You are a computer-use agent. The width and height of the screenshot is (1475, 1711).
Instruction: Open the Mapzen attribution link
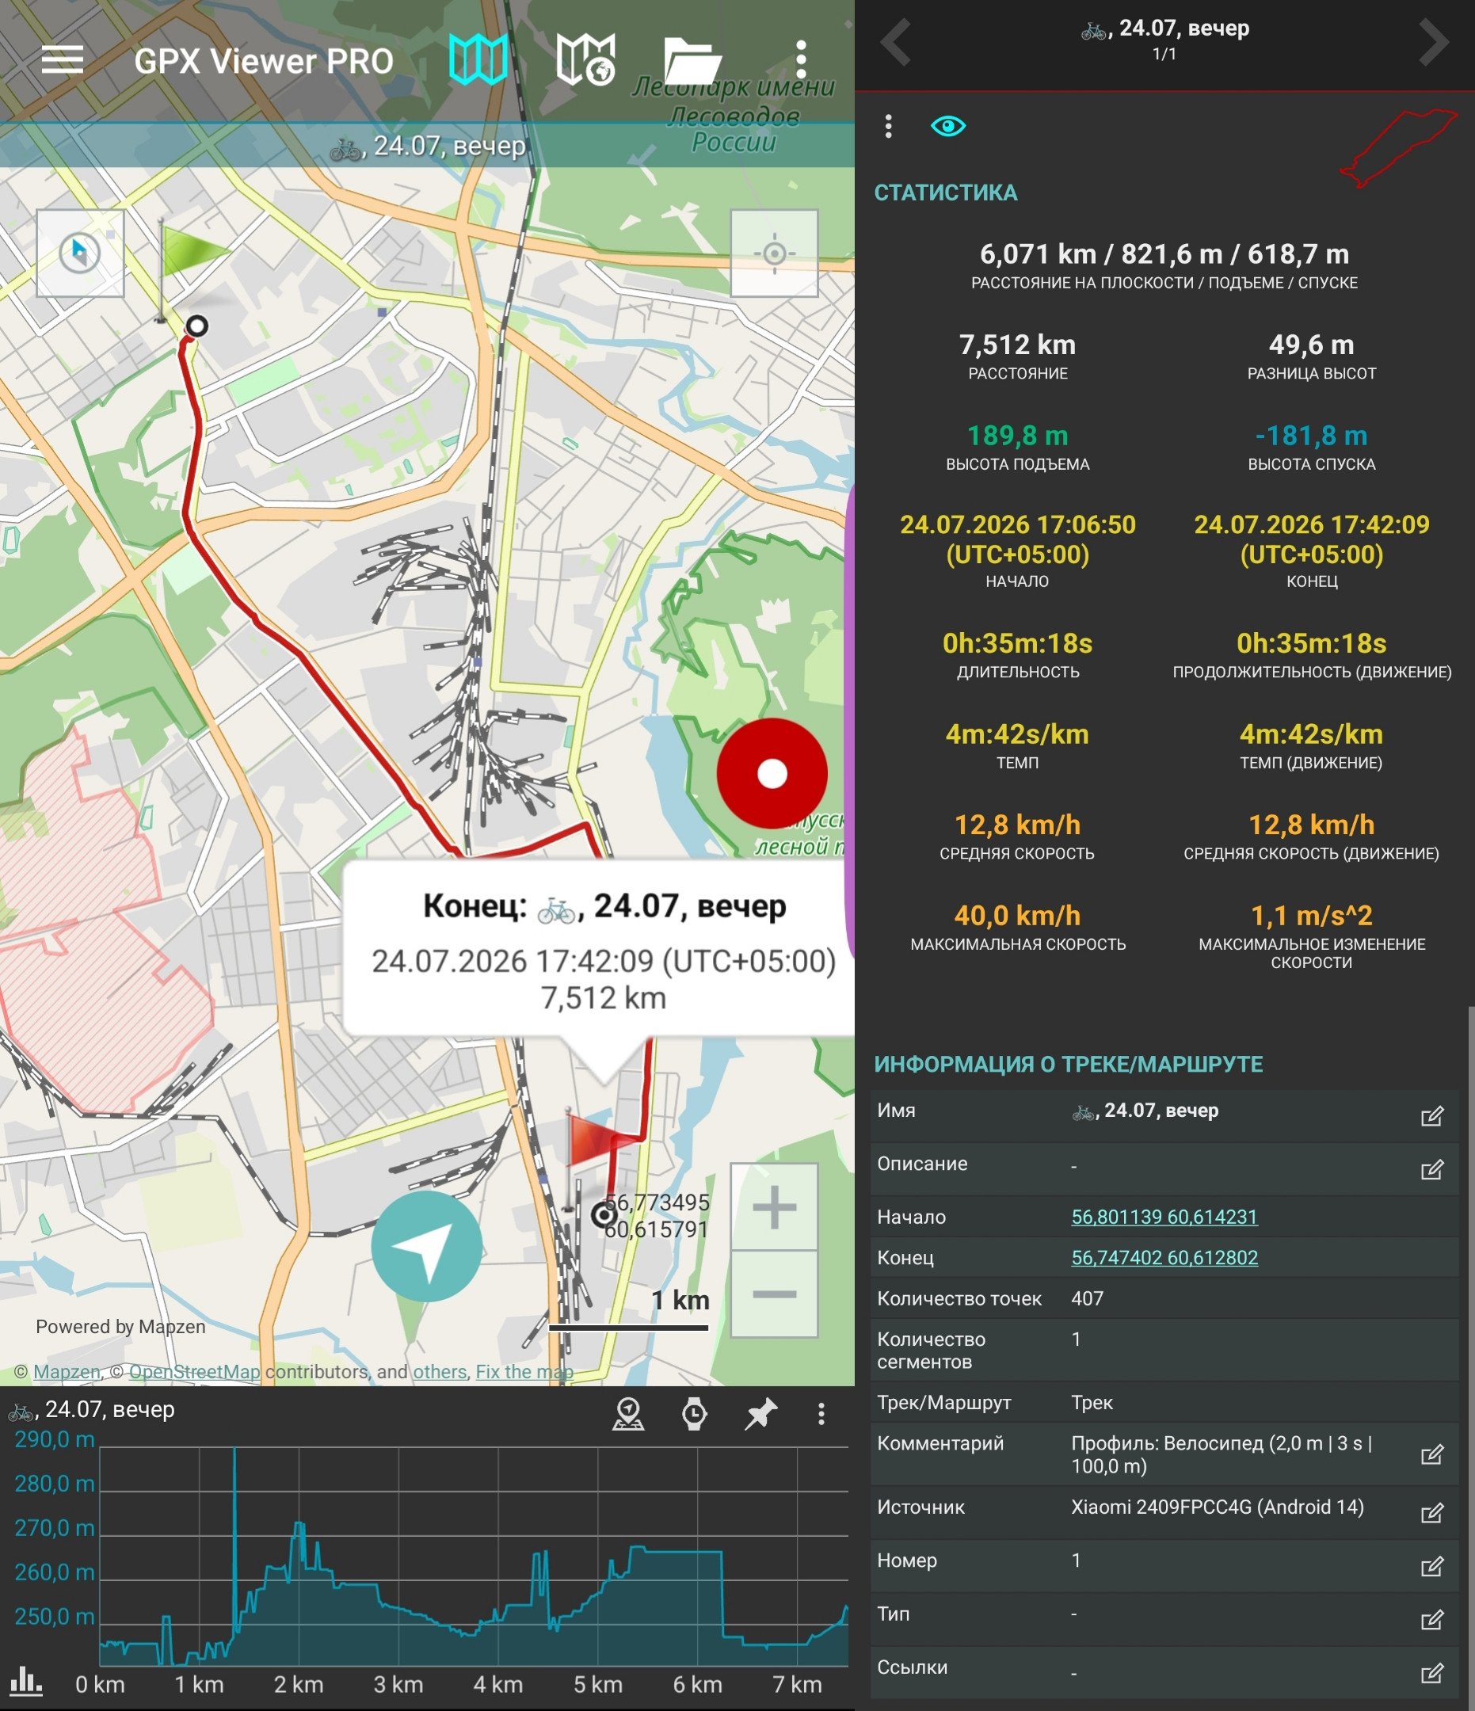[x=66, y=1372]
